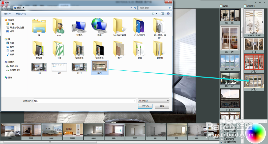The width and height of the screenshot is (268, 144).
Task: Select the 网络 network globe icon
Action: coord(99,26)
